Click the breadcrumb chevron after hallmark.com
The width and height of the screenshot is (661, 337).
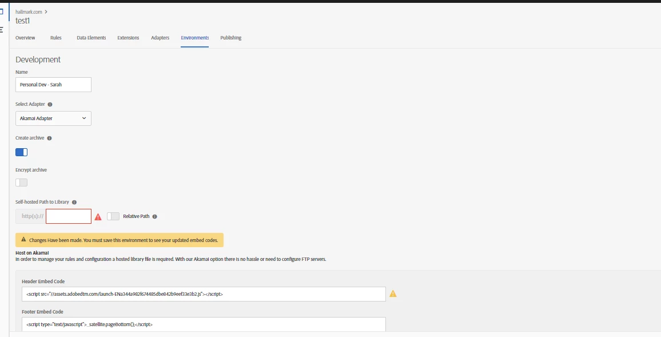(46, 12)
